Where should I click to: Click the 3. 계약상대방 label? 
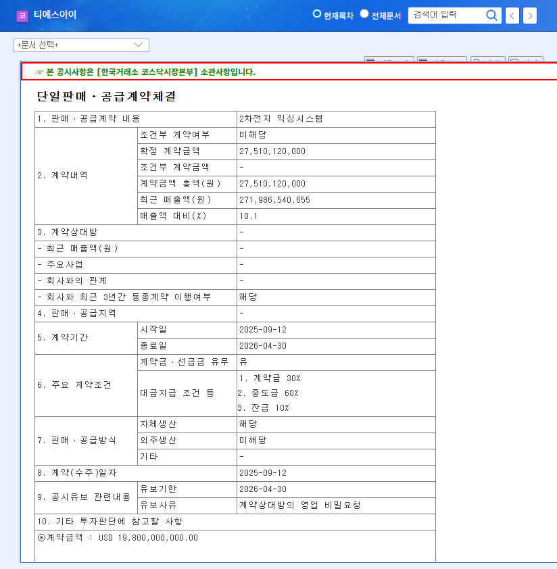point(67,232)
